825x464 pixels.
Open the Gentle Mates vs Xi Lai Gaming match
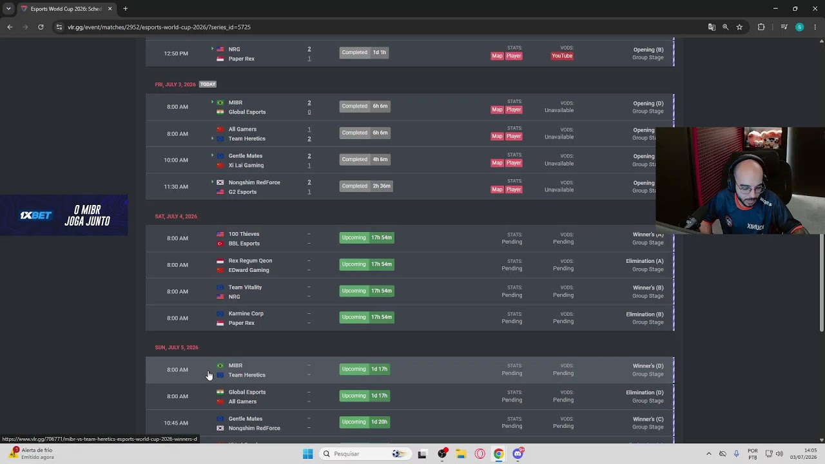click(x=409, y=160)
